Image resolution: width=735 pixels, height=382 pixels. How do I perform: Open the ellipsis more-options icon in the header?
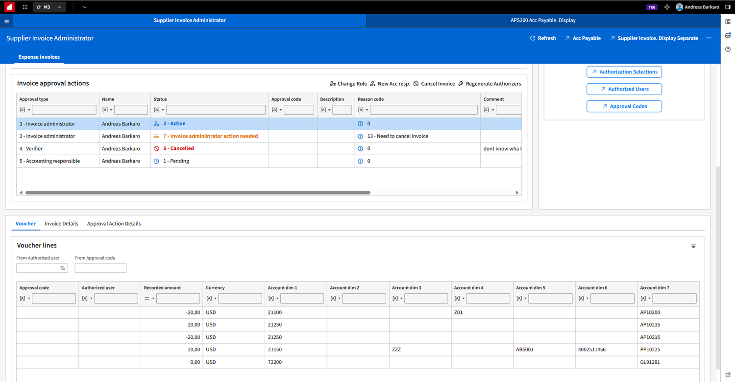(709, 38)
